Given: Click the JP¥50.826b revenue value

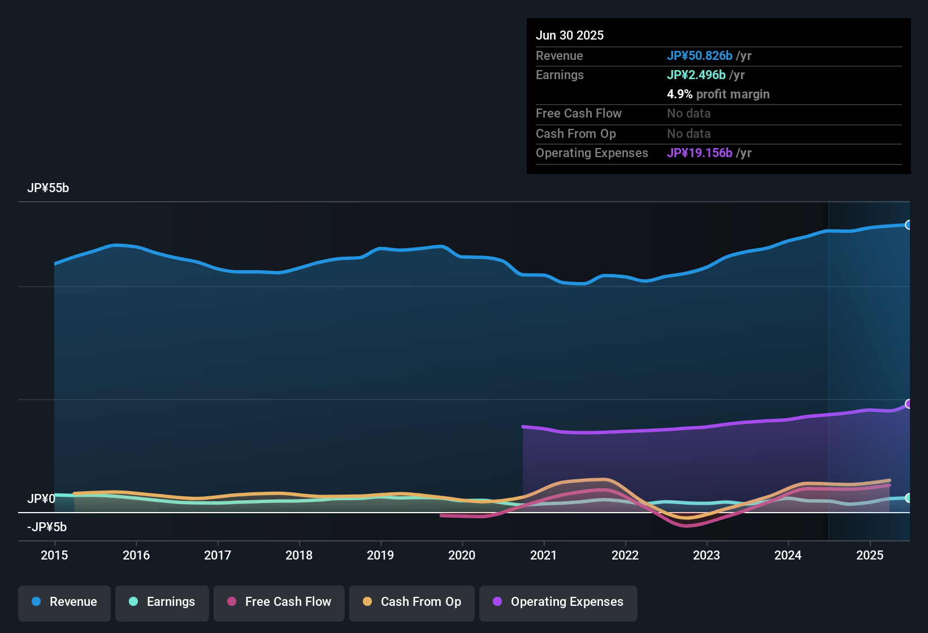Looking at the screenshot, I should tap(700, 55).
